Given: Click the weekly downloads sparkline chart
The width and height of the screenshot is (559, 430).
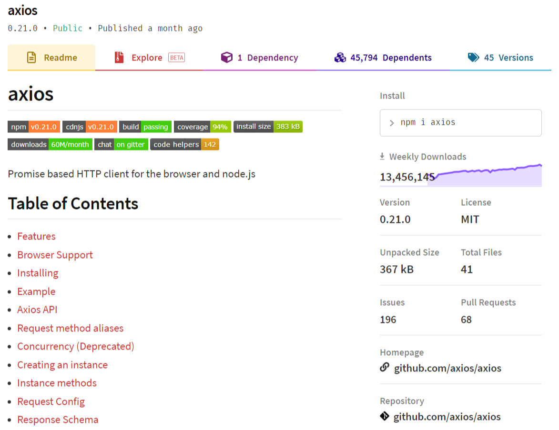Looking at the screenshot, I should pos(485,175).
